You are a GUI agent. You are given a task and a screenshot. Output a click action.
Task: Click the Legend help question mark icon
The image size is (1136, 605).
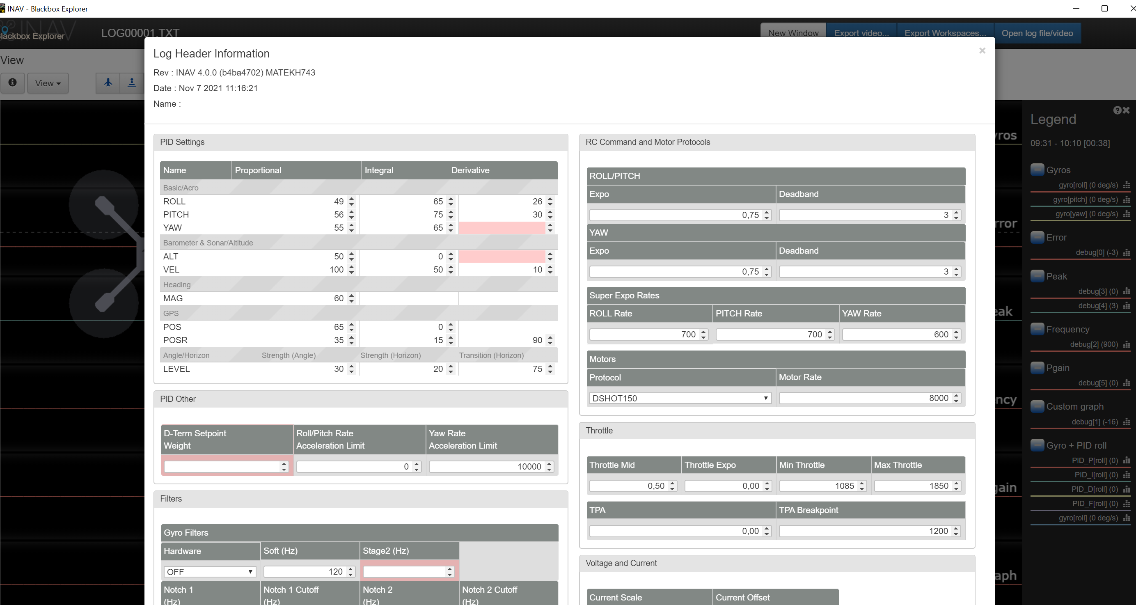1117,110
